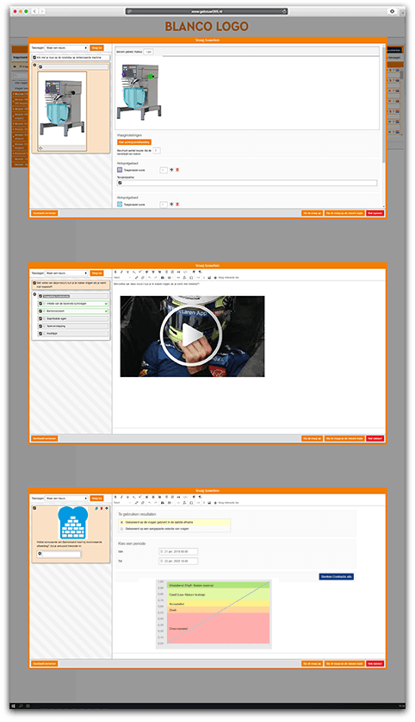The height and width of the screenshot is (722, 415).
Task: Click the link icon in middle editor toolbar
Action: click(137, 278)
